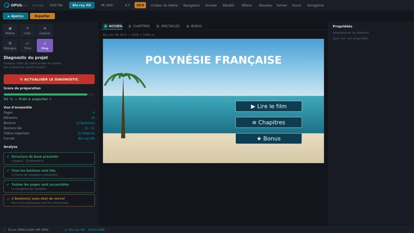This screenshot has height=233, width=414.
Task: Click Blu-ray HD 1920×1080 status entry
Action: [x=87, y=230]
